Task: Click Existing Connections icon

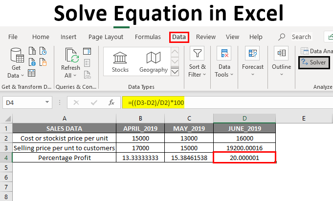Action: (x=43, y=62)
